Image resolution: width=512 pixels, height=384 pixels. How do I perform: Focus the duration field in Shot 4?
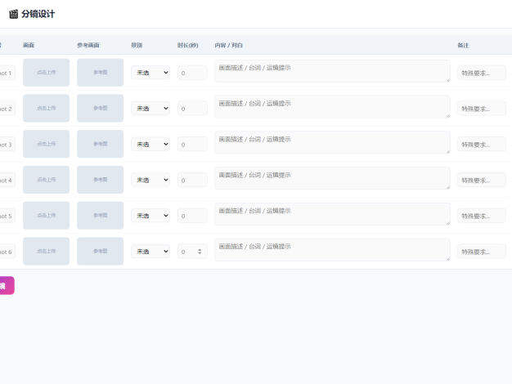click(192, 180)
